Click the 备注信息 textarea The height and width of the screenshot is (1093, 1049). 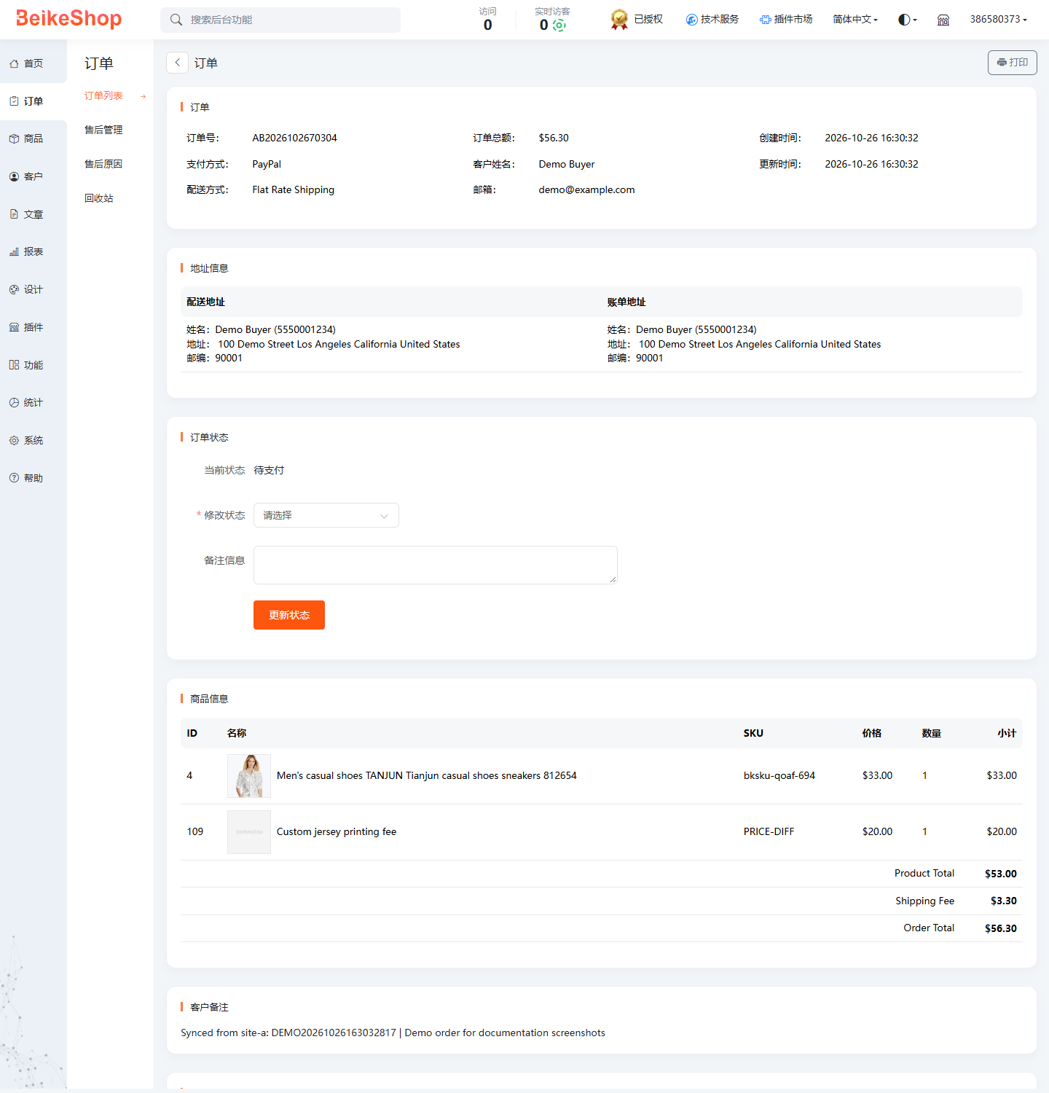click(436, 565)
